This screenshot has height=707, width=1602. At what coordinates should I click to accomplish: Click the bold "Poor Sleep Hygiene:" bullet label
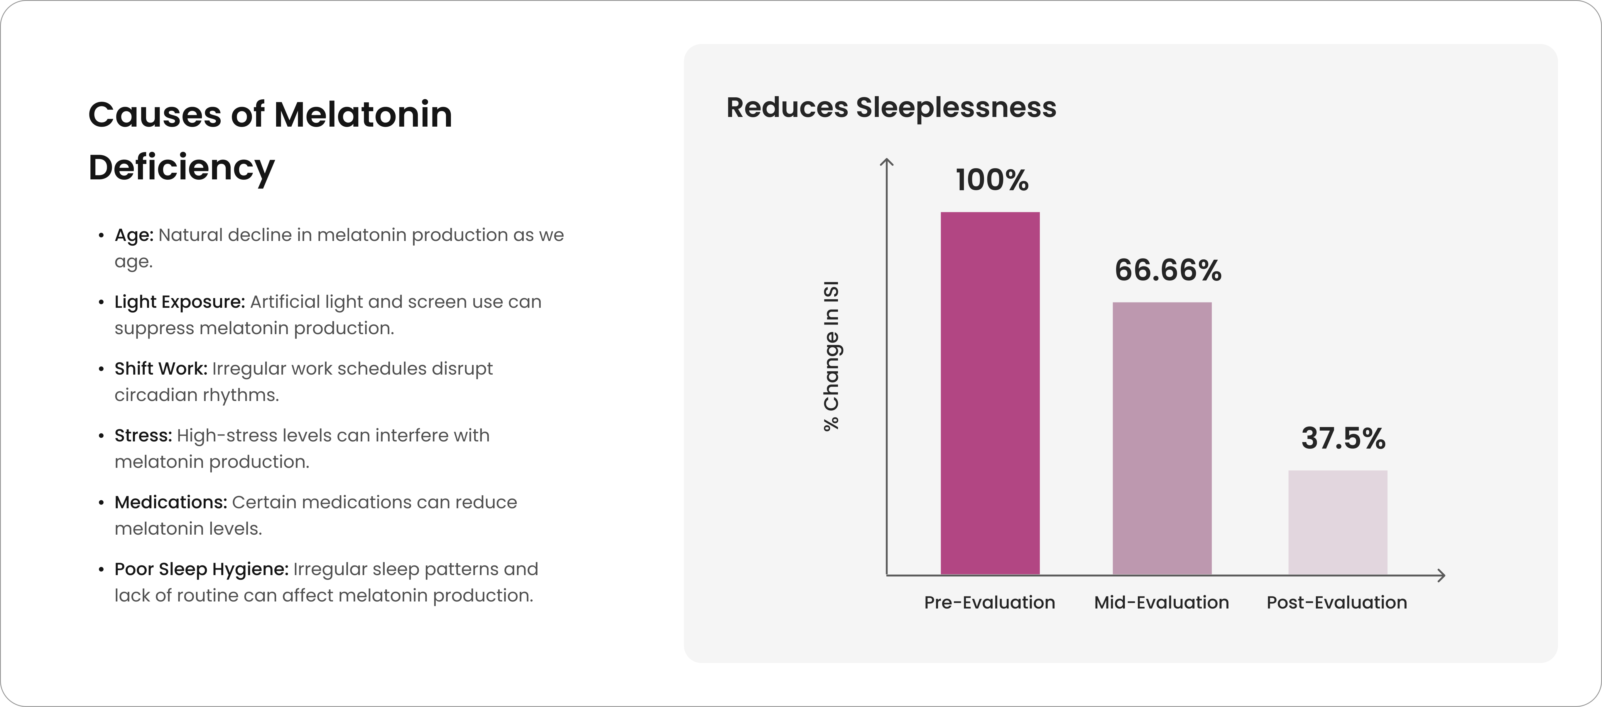(x=201, y=569)
